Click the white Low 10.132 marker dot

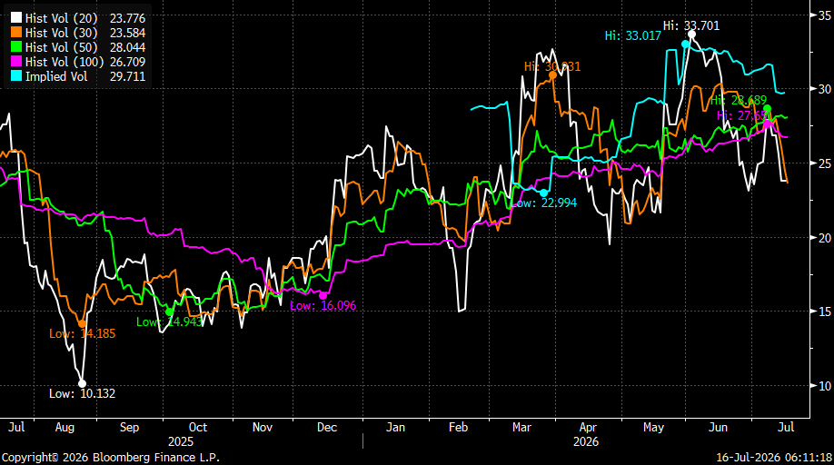(82, 383)
